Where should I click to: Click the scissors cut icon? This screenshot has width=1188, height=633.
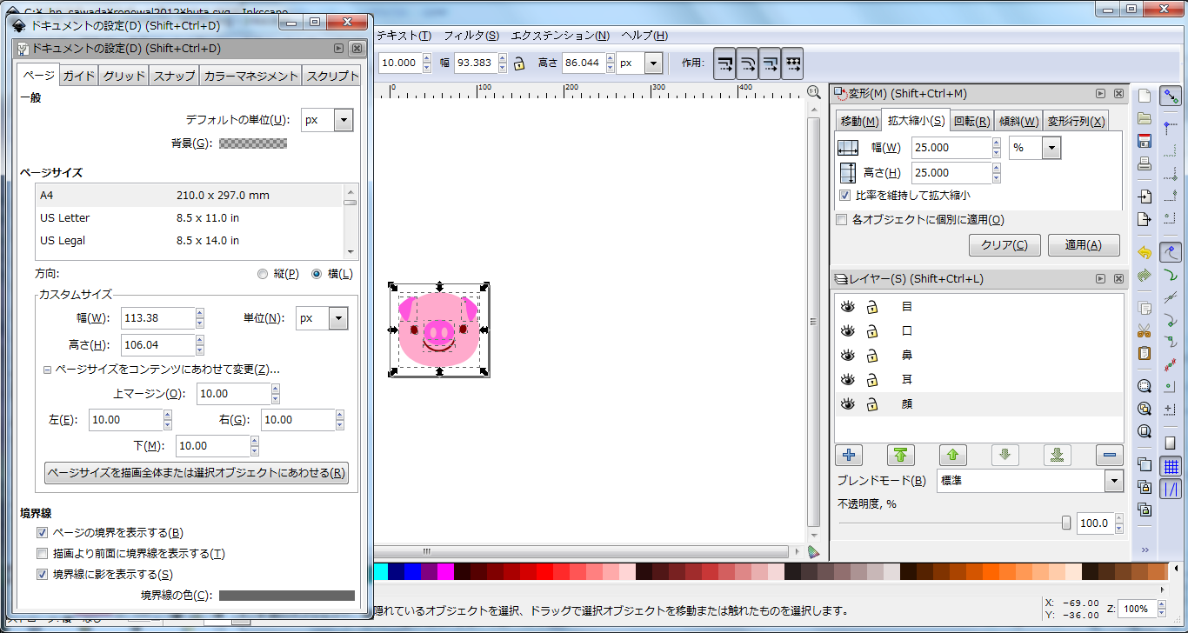1145,330
